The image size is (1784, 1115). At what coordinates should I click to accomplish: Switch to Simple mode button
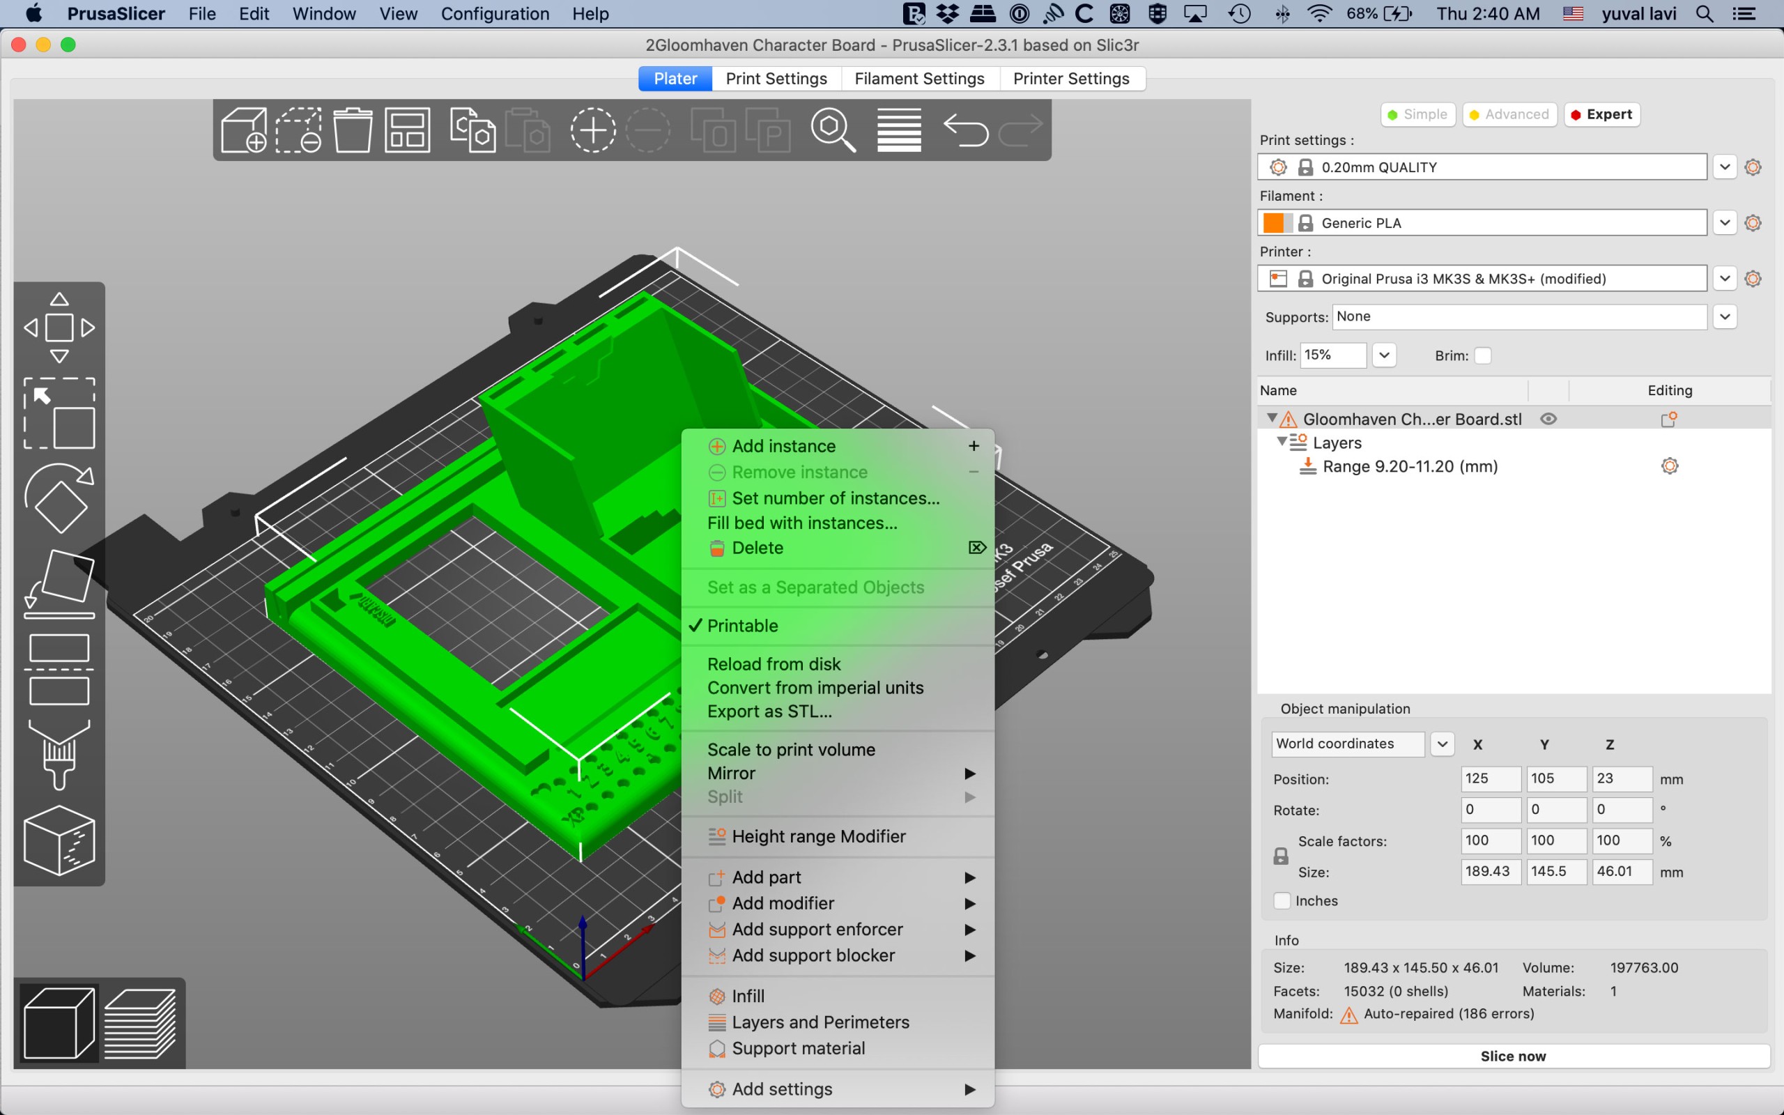(x=1417, y=114)
